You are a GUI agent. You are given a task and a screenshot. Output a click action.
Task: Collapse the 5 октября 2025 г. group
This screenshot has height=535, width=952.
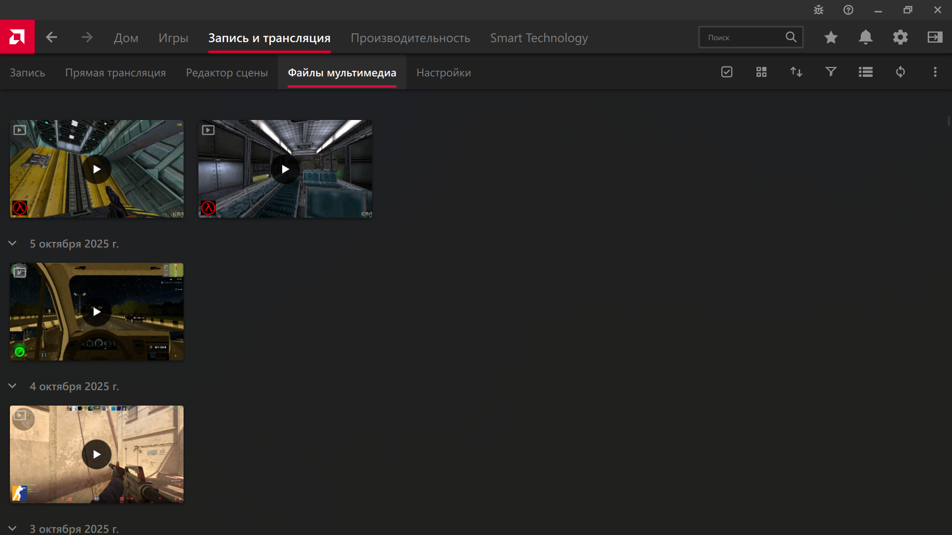[12, 243]
